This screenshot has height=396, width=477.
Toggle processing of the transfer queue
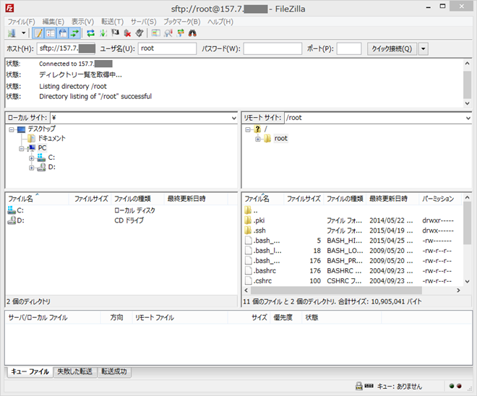tap(103, 33)
